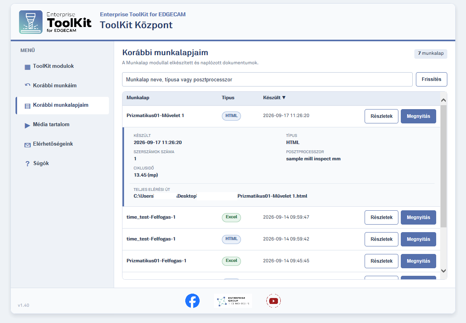Click the Excel badge of Prizmatikus01-Felfogas-1
Viewport: 466px width, 323px height.
(x=231, y=261)
